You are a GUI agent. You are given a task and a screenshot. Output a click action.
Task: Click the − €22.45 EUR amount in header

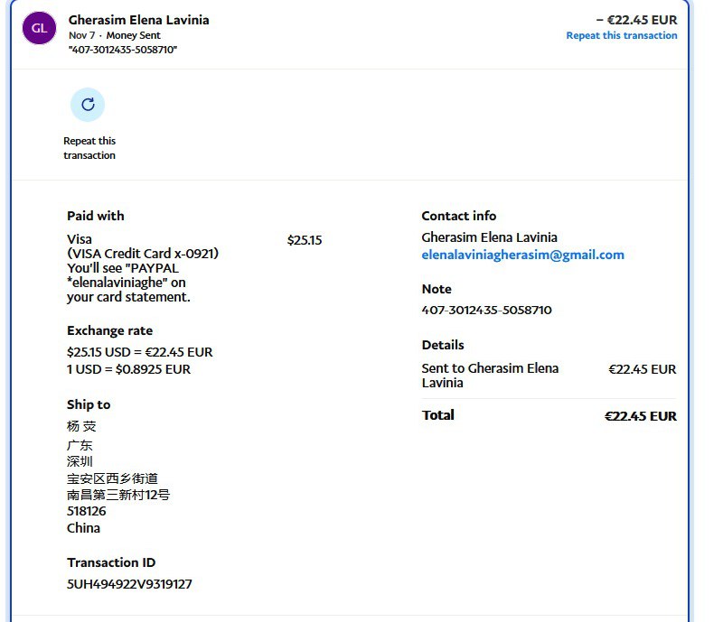click(635, 20)
